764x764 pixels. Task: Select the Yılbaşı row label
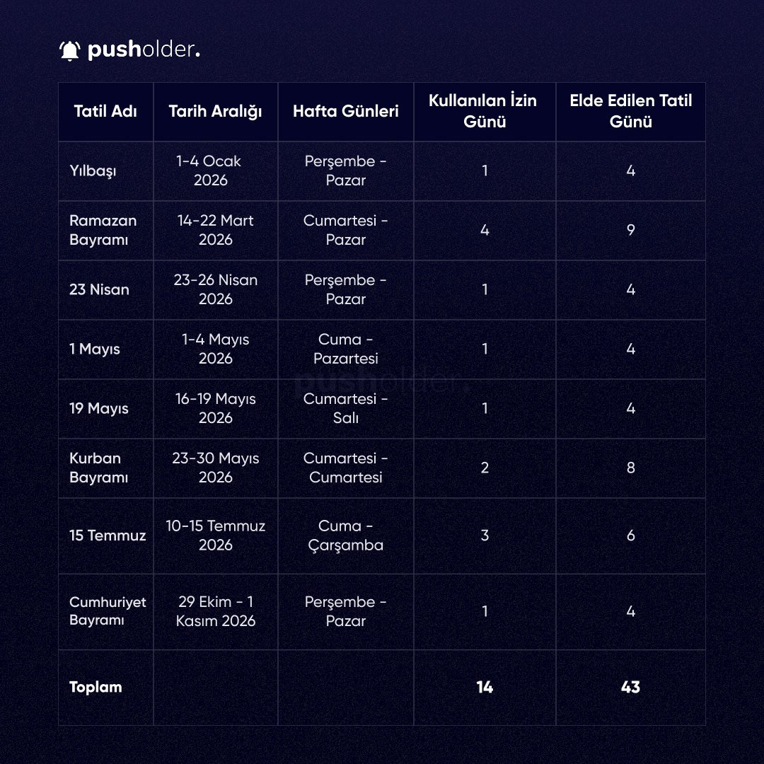click(92, 170)
